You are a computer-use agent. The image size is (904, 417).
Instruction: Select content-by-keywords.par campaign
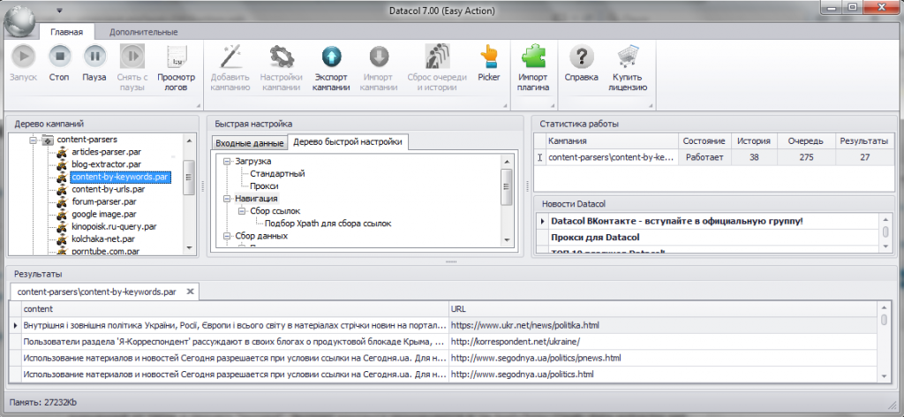[120, 177]
